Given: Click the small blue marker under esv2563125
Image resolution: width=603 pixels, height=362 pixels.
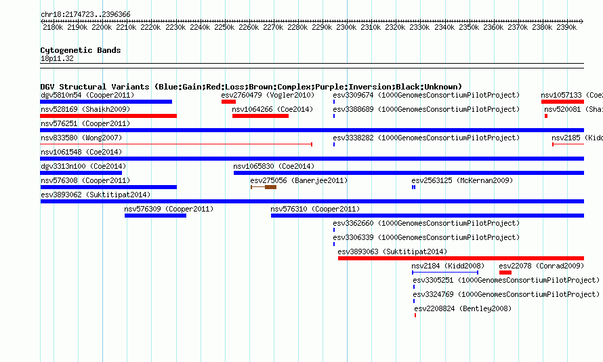Looking at the screenshot, I should point(413,187).
